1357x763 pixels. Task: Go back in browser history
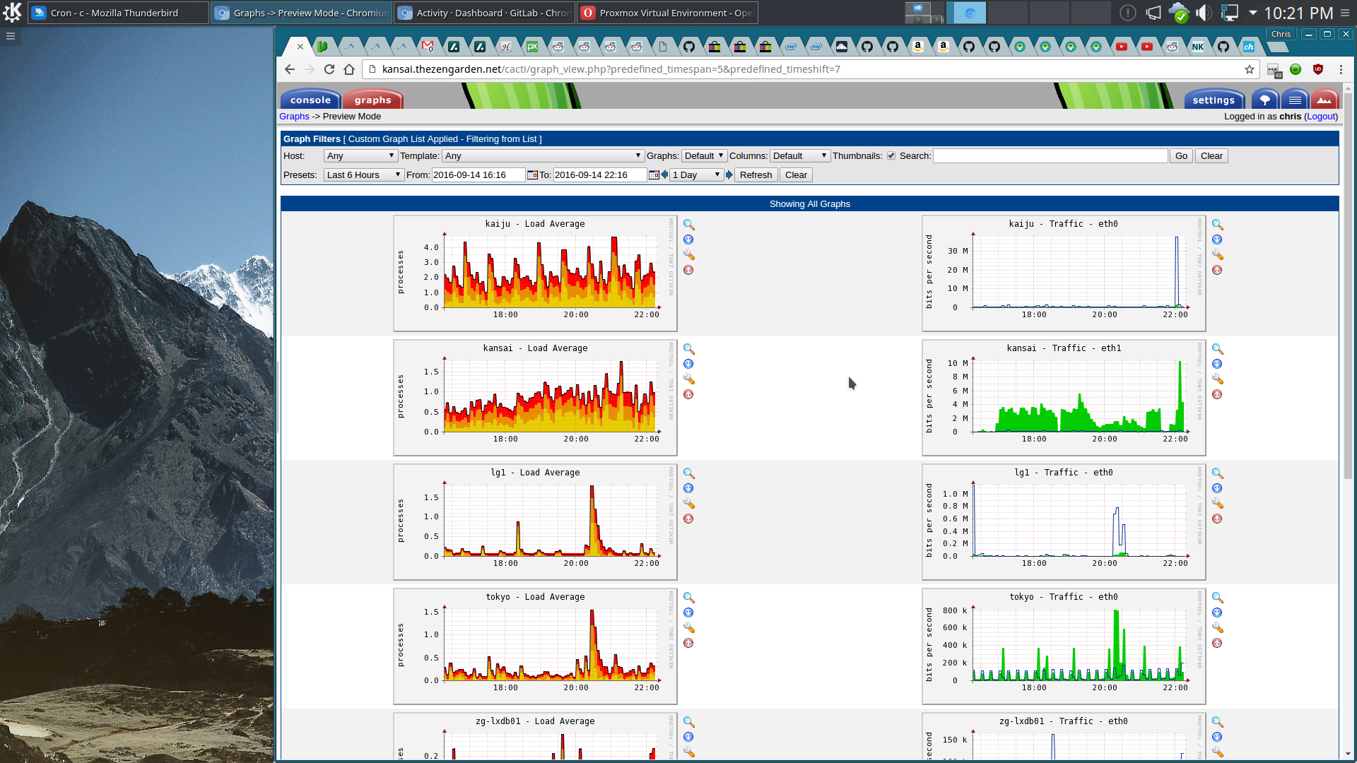pyautogui.click(x=290, y=69)
